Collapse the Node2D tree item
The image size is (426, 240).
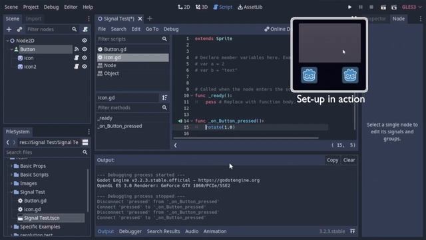(x=7, y=41)
